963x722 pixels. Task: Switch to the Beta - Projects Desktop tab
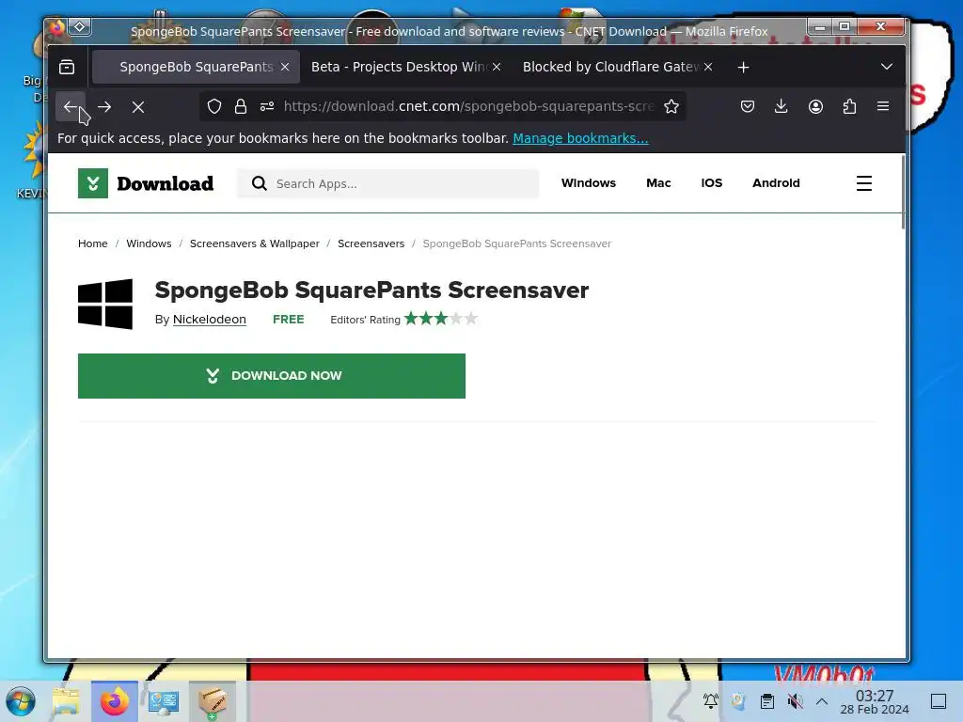pyautogui.click(x=399, y=67)
